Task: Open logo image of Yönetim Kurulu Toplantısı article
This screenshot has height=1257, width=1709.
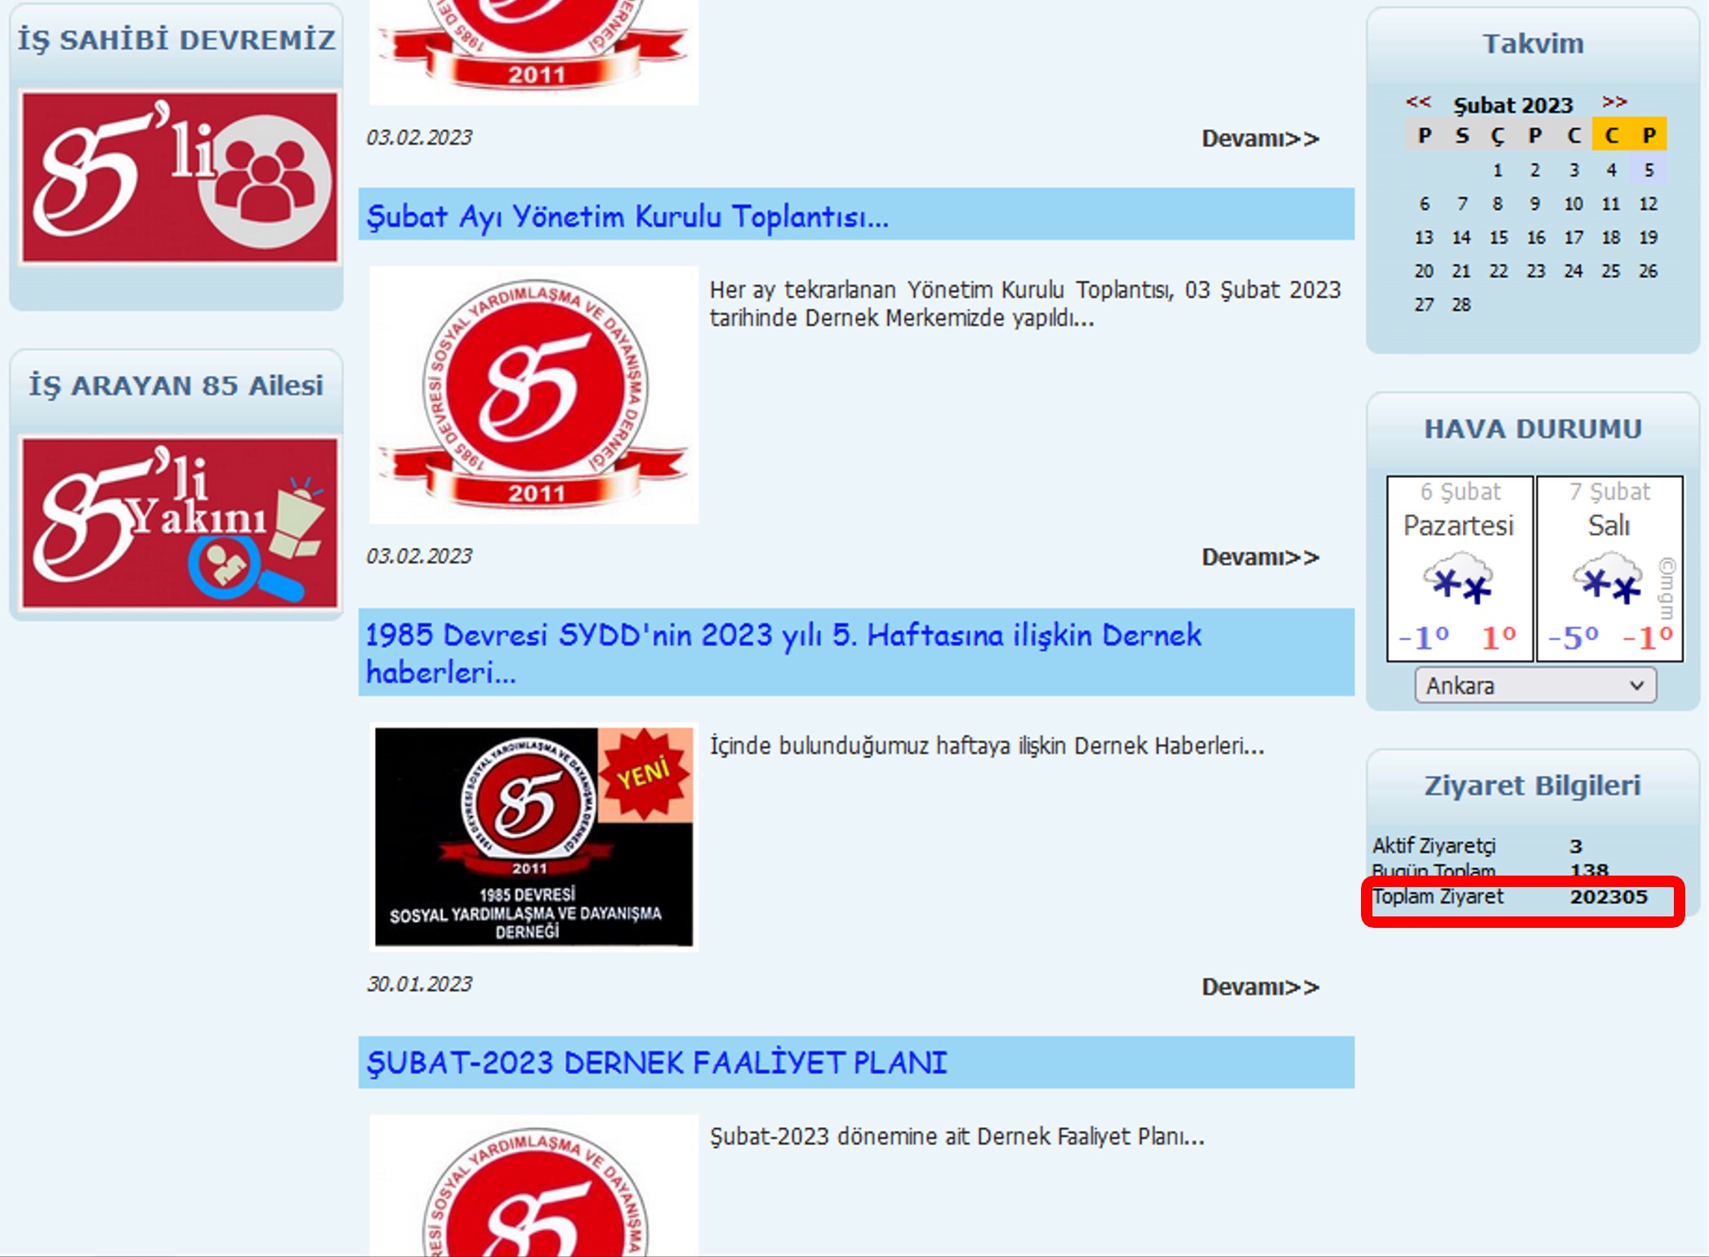Action: pyautogui.click(x=533, y=394)
